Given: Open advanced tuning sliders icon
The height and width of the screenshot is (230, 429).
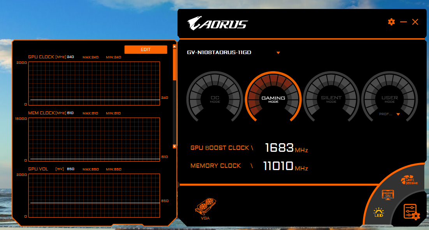Looking at the screenshot, I should click(411, 212).
